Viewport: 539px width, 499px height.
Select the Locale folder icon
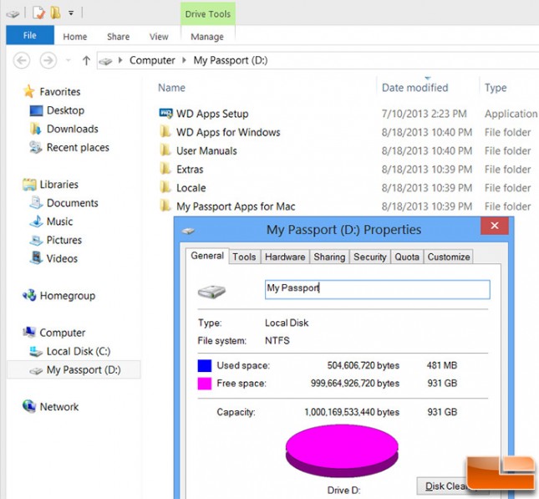[x=165, y=187]
